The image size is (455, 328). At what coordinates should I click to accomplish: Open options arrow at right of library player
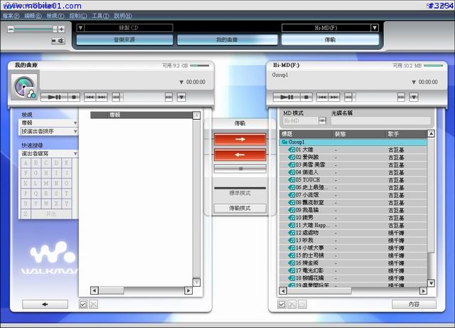pyautogui.click(x=181, y=97)
